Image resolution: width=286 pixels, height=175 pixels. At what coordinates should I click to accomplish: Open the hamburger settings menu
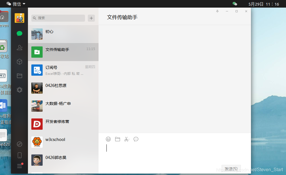coord(19,166)
